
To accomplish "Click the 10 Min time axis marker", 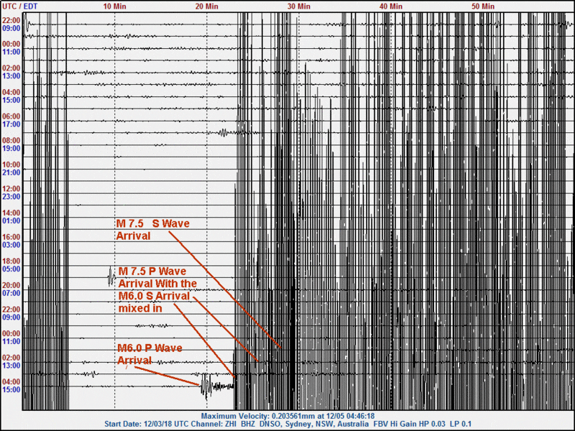I will pos(115,6).
